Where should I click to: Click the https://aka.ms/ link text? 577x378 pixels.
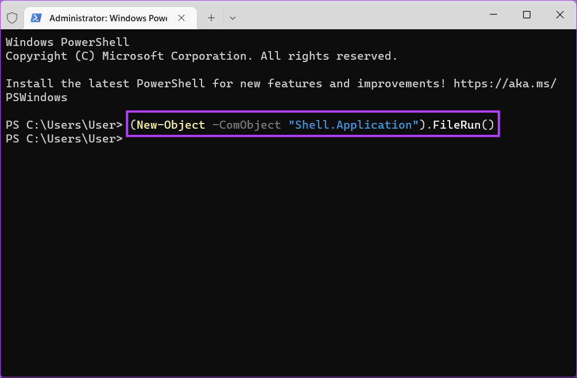[x=505, y=83]
